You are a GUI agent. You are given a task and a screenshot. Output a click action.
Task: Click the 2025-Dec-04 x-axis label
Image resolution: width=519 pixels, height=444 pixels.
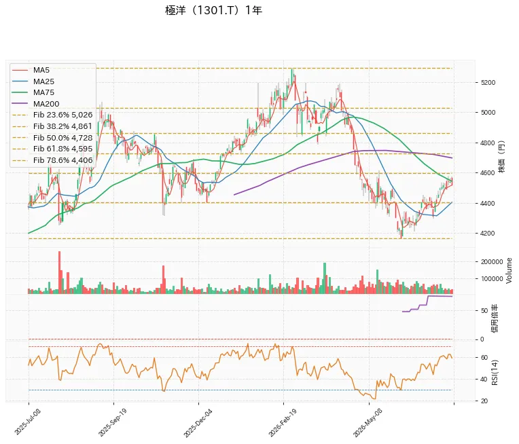198,423
